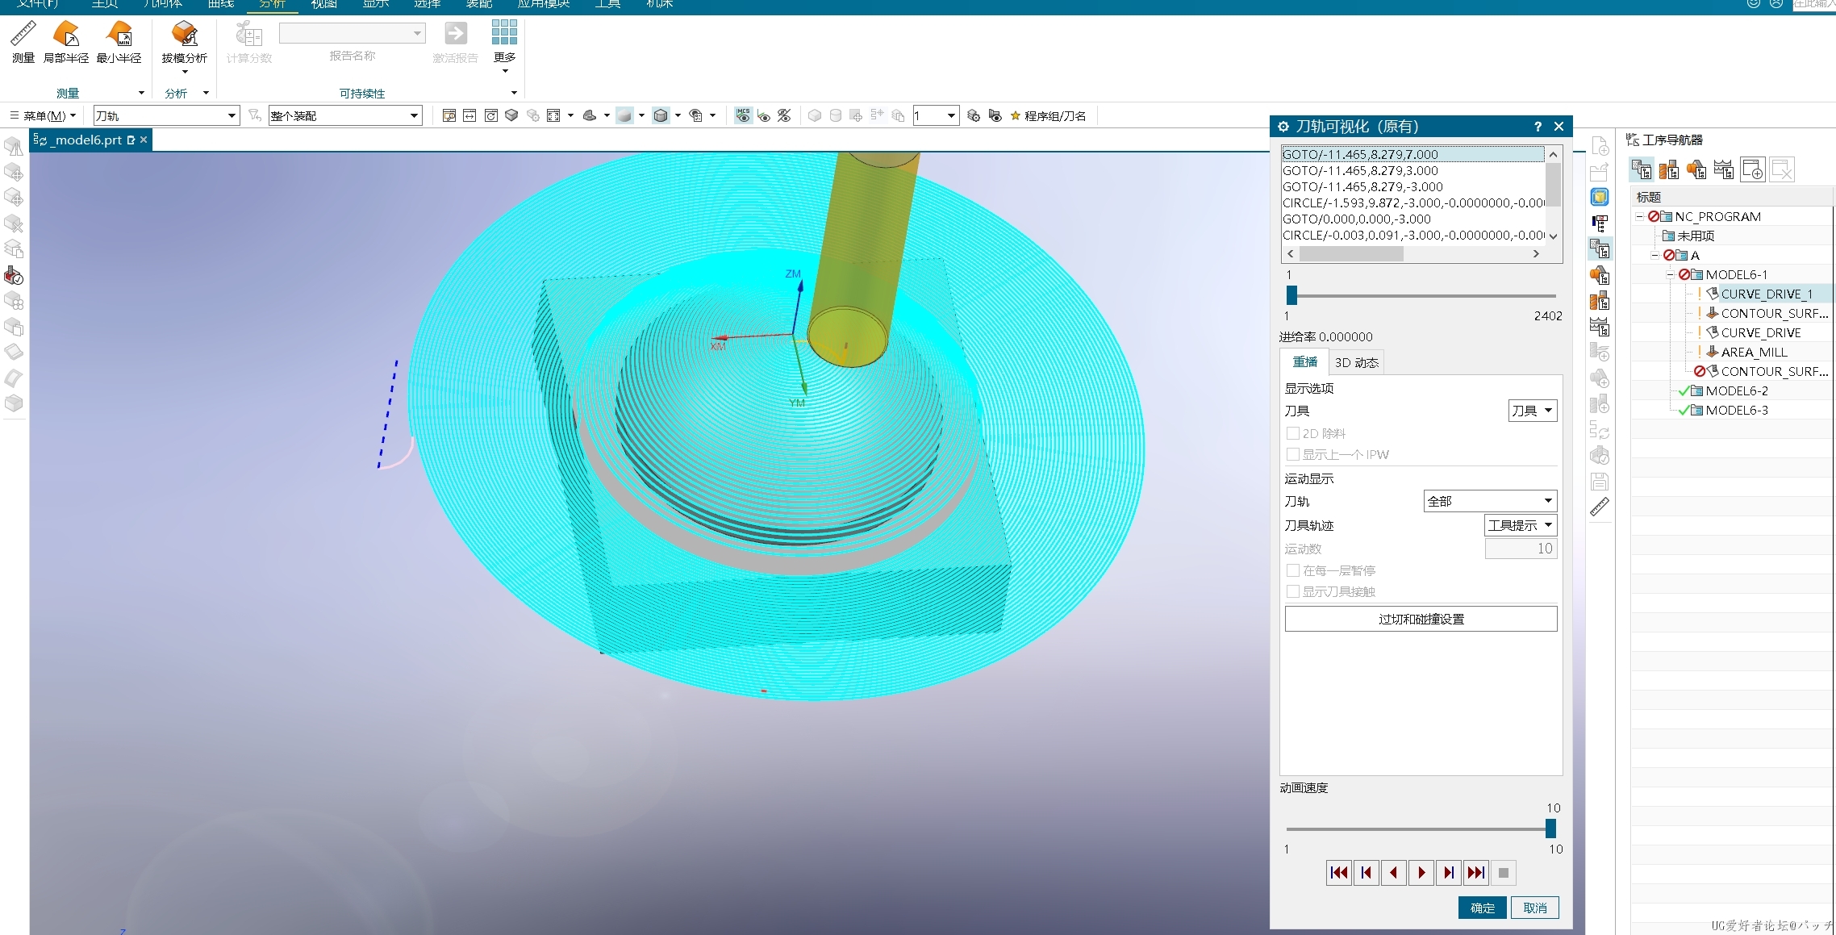Close the _model6.prt tab
1836x935 pixels.
click(144, 140)
